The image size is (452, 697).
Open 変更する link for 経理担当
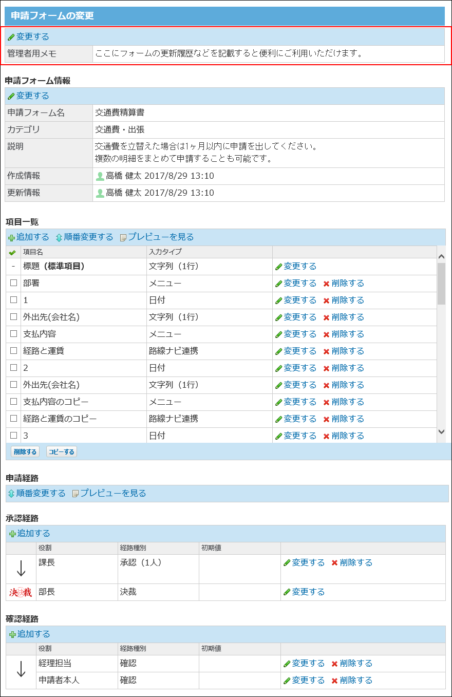pyautogui.click(x=308, y=663)
